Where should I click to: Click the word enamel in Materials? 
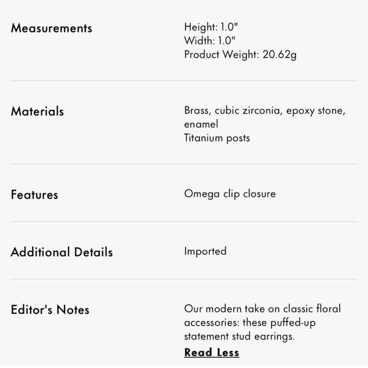tap(201, 124)
